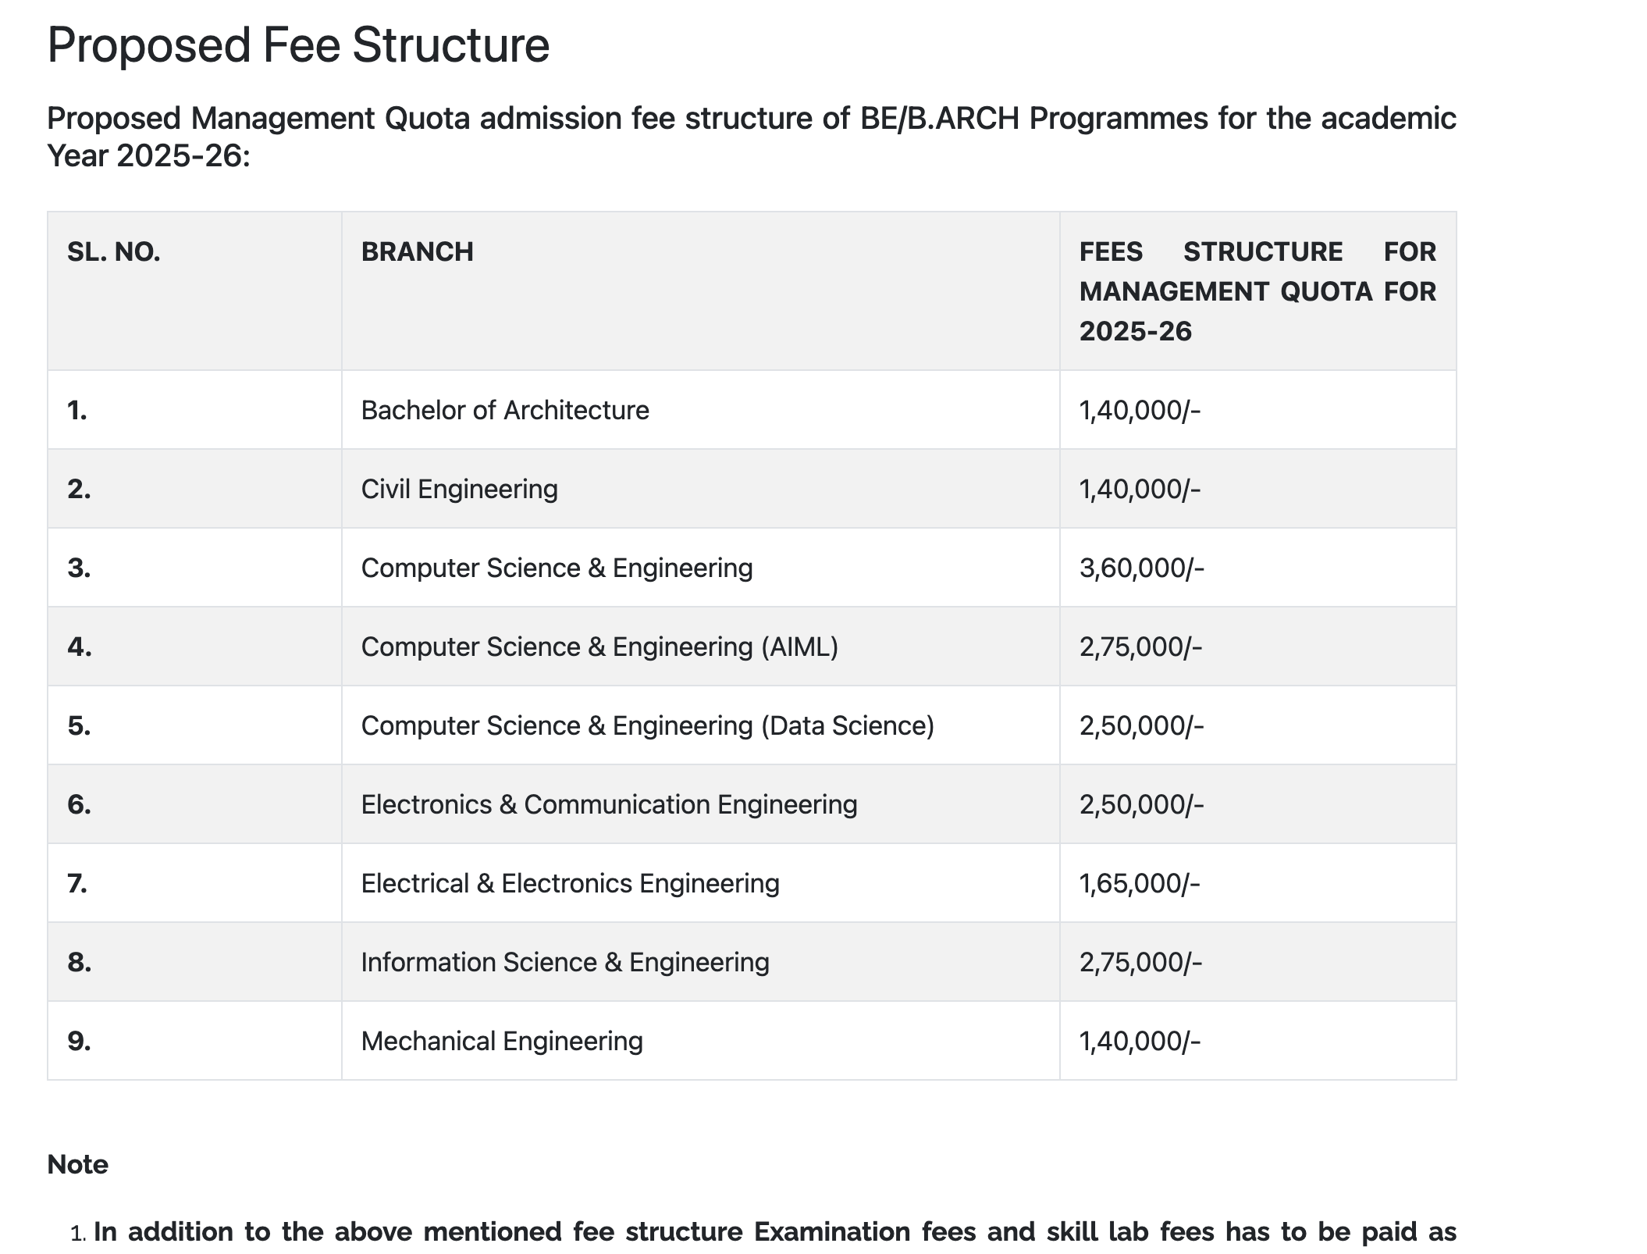The width and height of the screenshot is (1647, 1254).
Task: Click the Proposed Management Quota admission subtitle
Action: click(752, 137)
